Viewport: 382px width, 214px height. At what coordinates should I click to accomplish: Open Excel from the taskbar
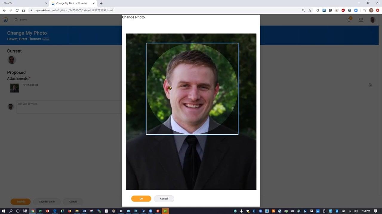[40, 211]
